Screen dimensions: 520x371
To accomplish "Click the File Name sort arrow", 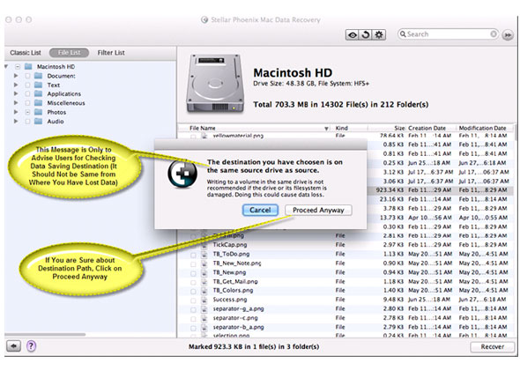I will (x=326, y=129).
